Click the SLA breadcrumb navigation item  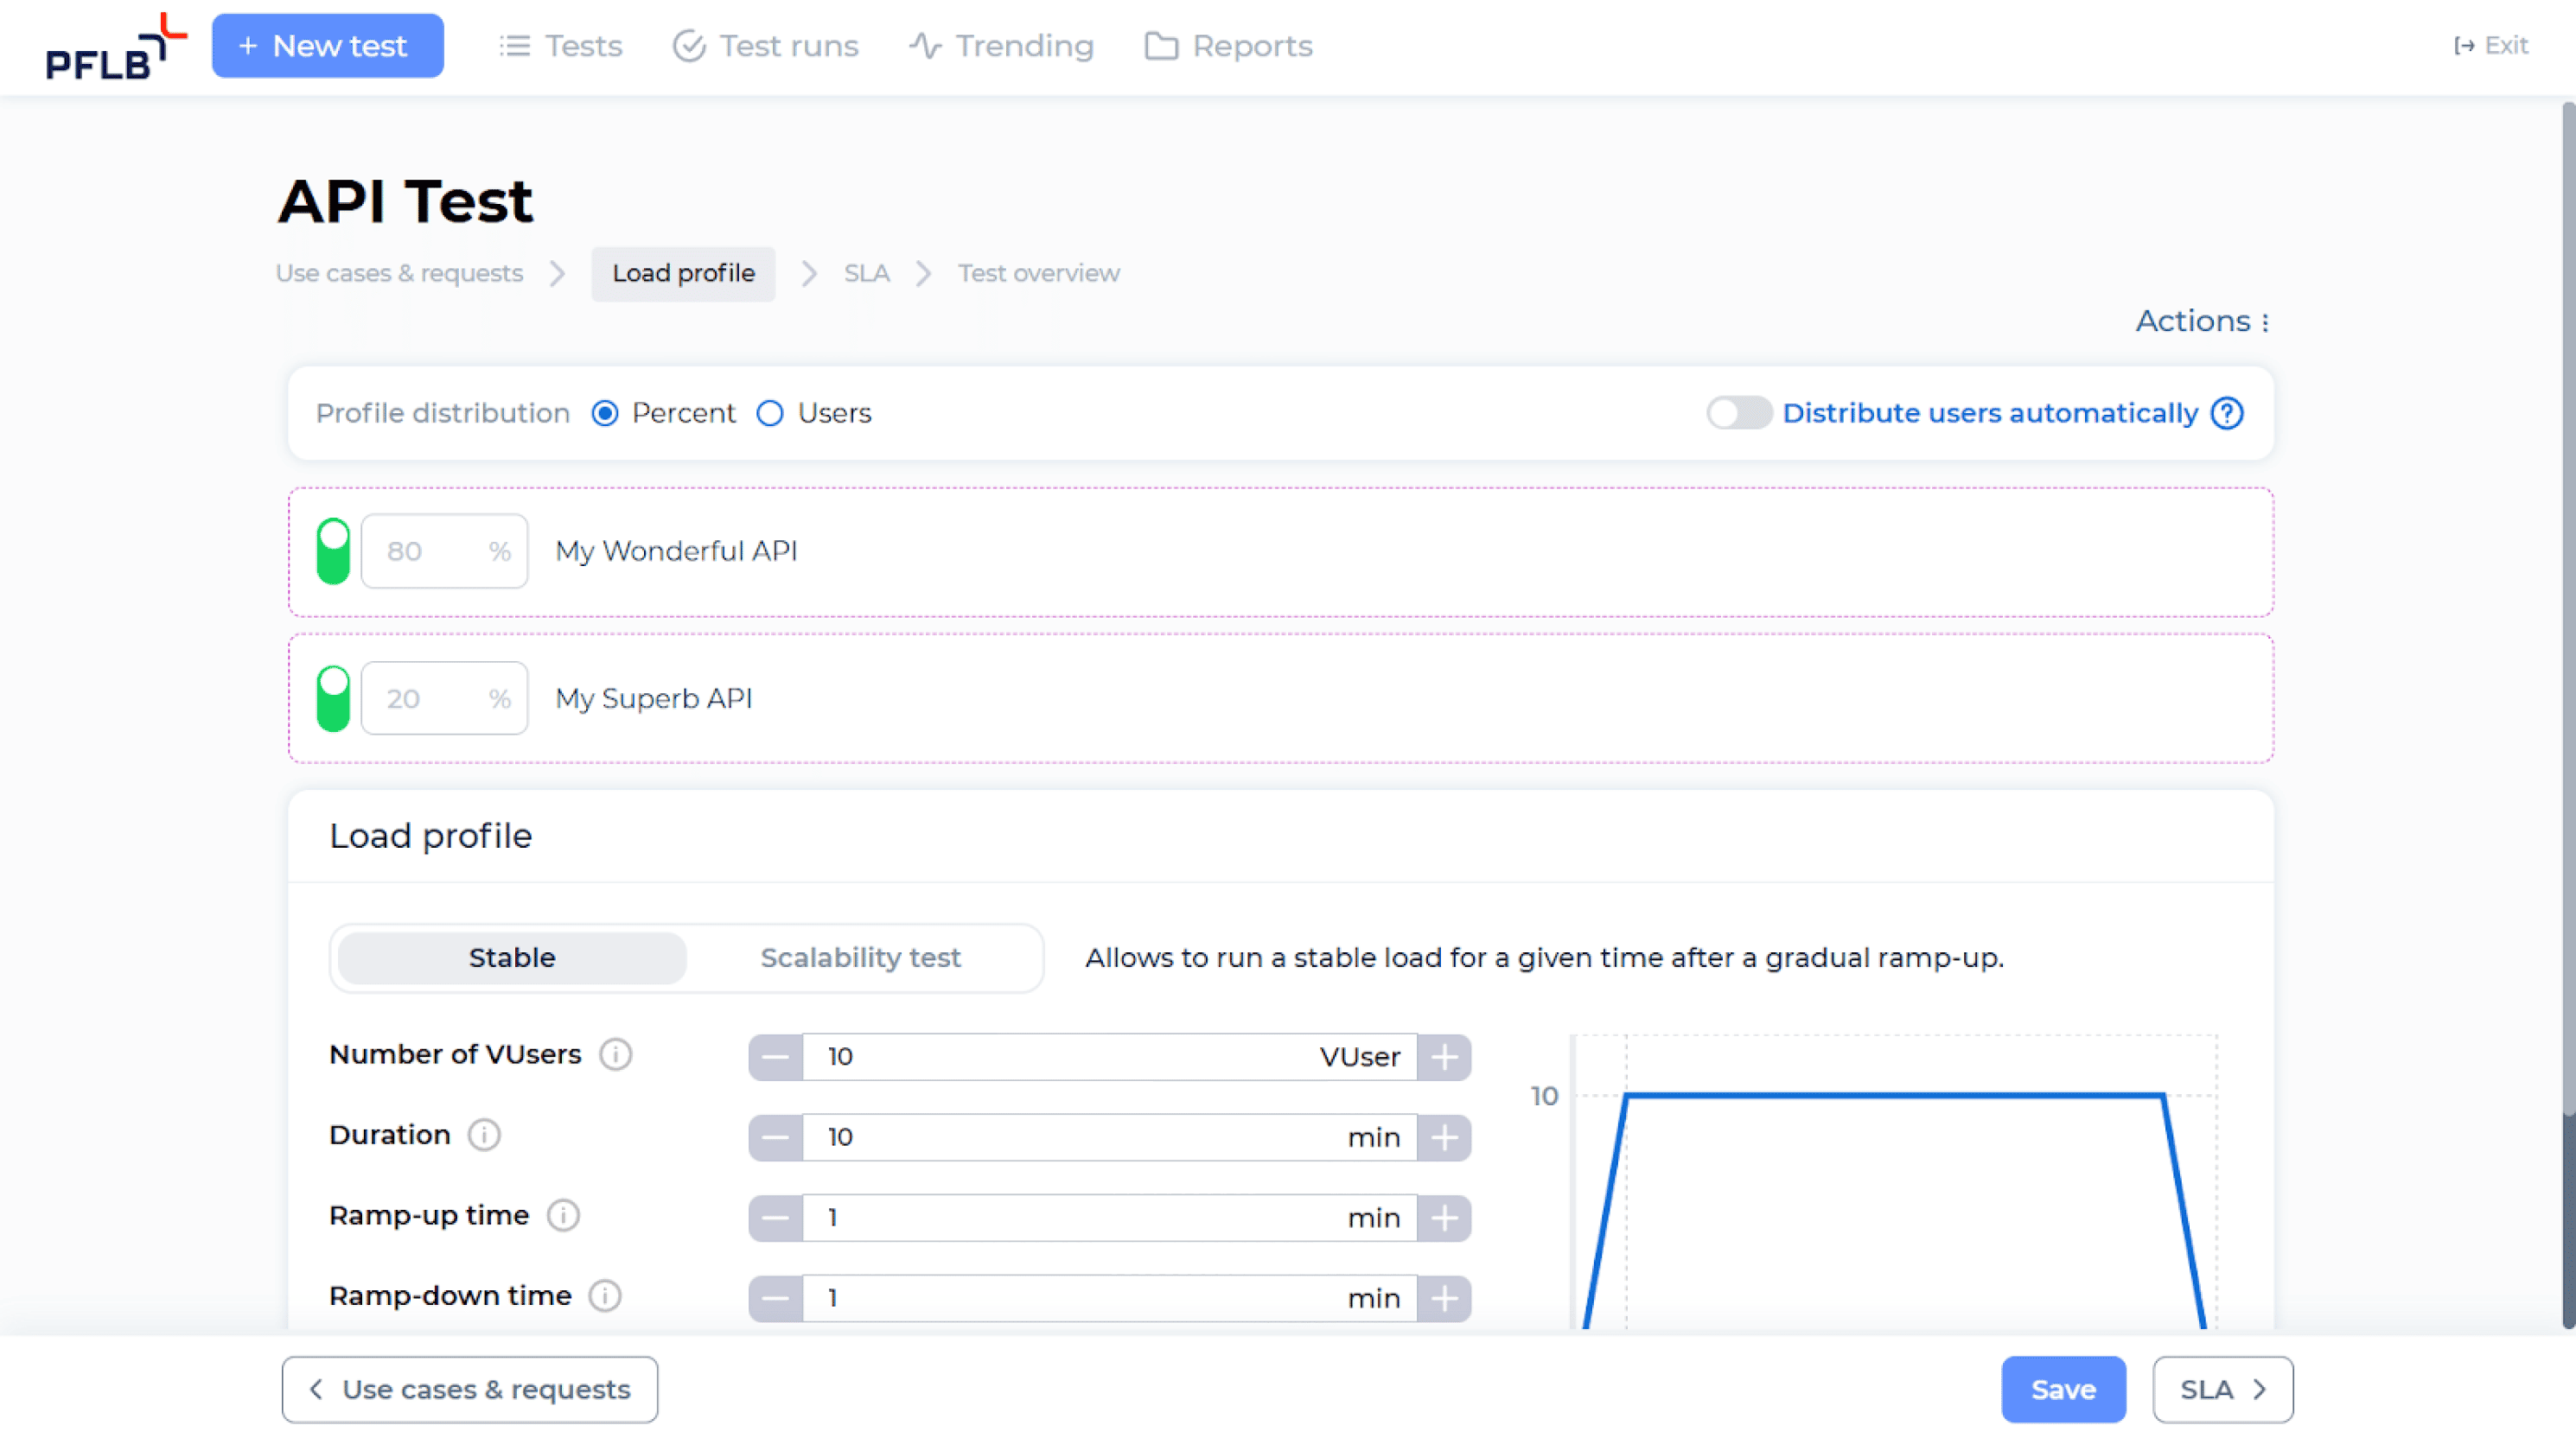pos(865,272)
